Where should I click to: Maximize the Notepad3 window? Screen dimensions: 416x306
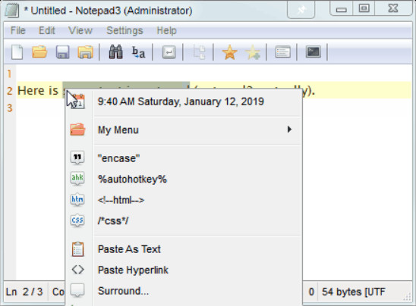(x=364, y=8)
